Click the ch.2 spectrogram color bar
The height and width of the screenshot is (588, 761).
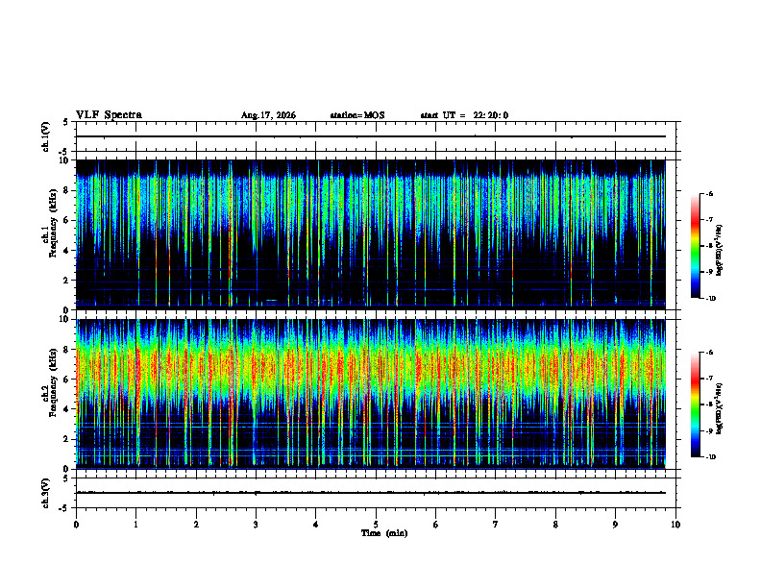click(x=695, y=404)
